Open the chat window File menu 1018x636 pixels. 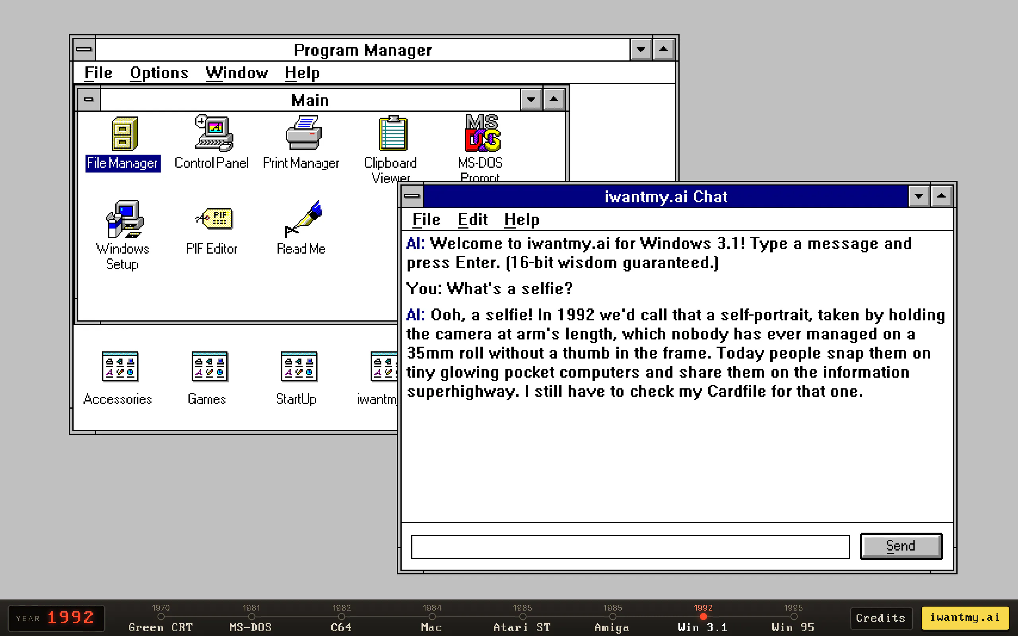(x=426, y=219)
